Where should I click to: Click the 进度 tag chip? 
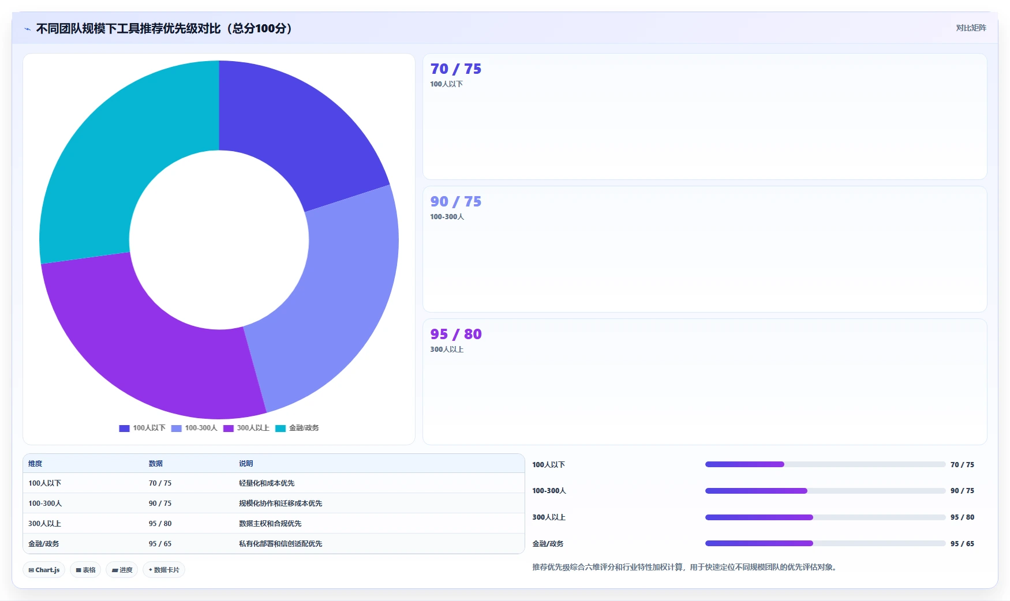(122, 570)
